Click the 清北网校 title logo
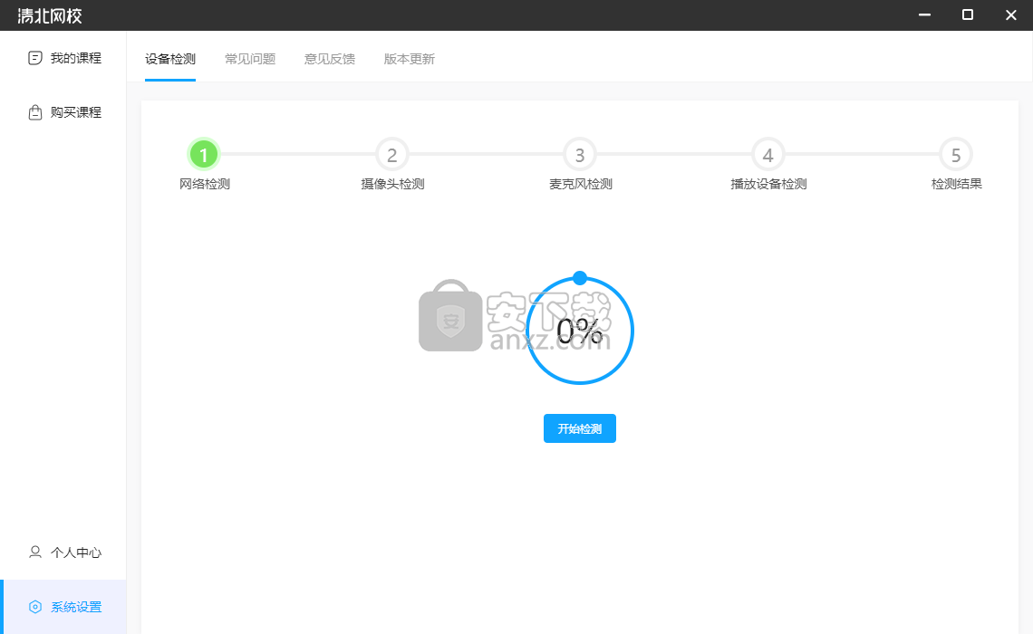 (50, 15)
